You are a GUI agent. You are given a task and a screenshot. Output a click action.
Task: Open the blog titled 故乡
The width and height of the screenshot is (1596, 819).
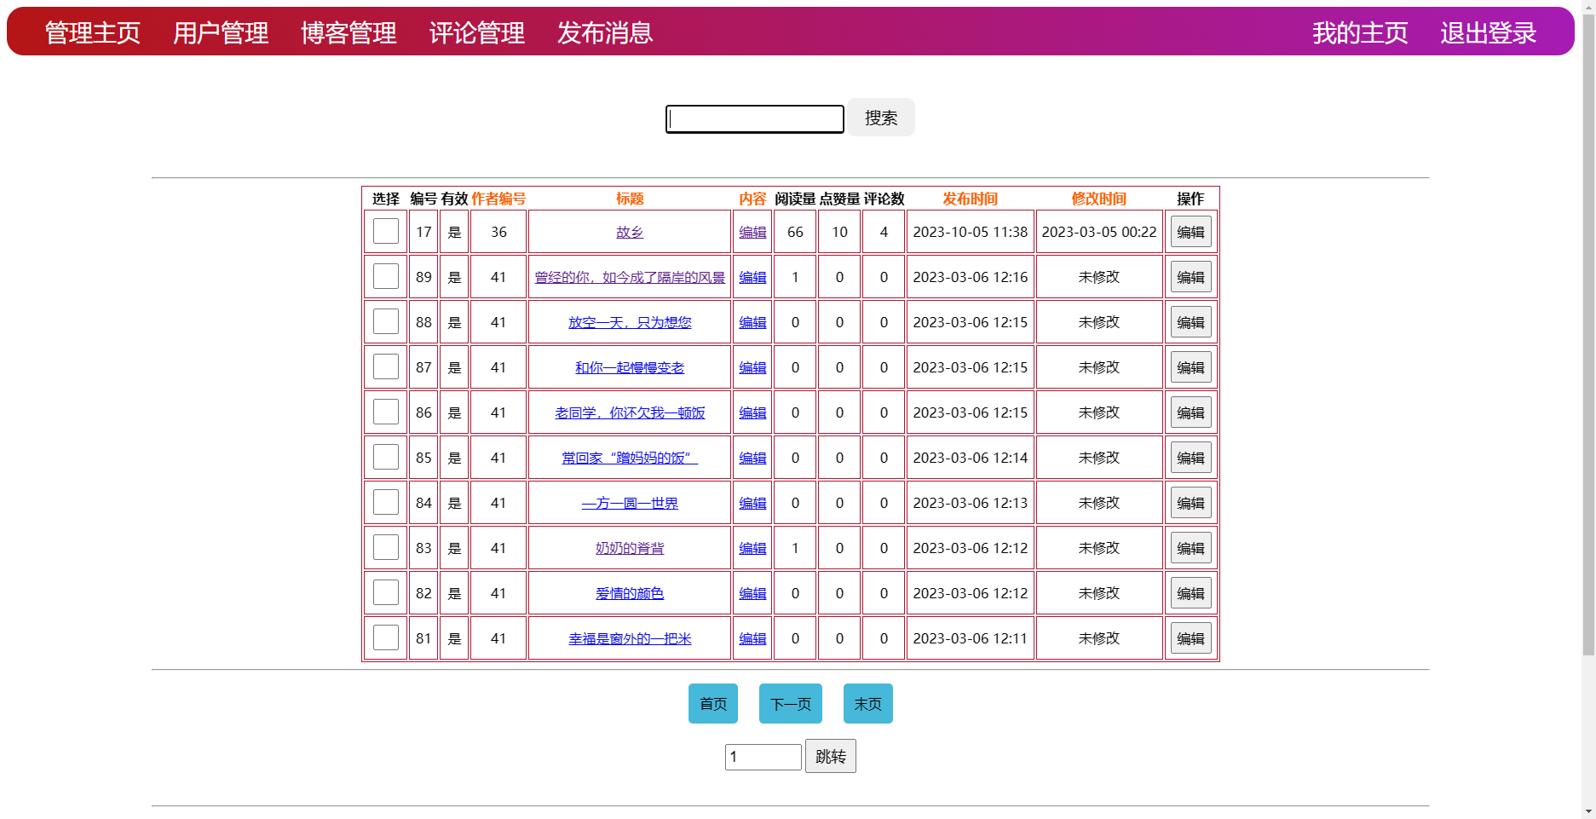(x=630, y=232)
